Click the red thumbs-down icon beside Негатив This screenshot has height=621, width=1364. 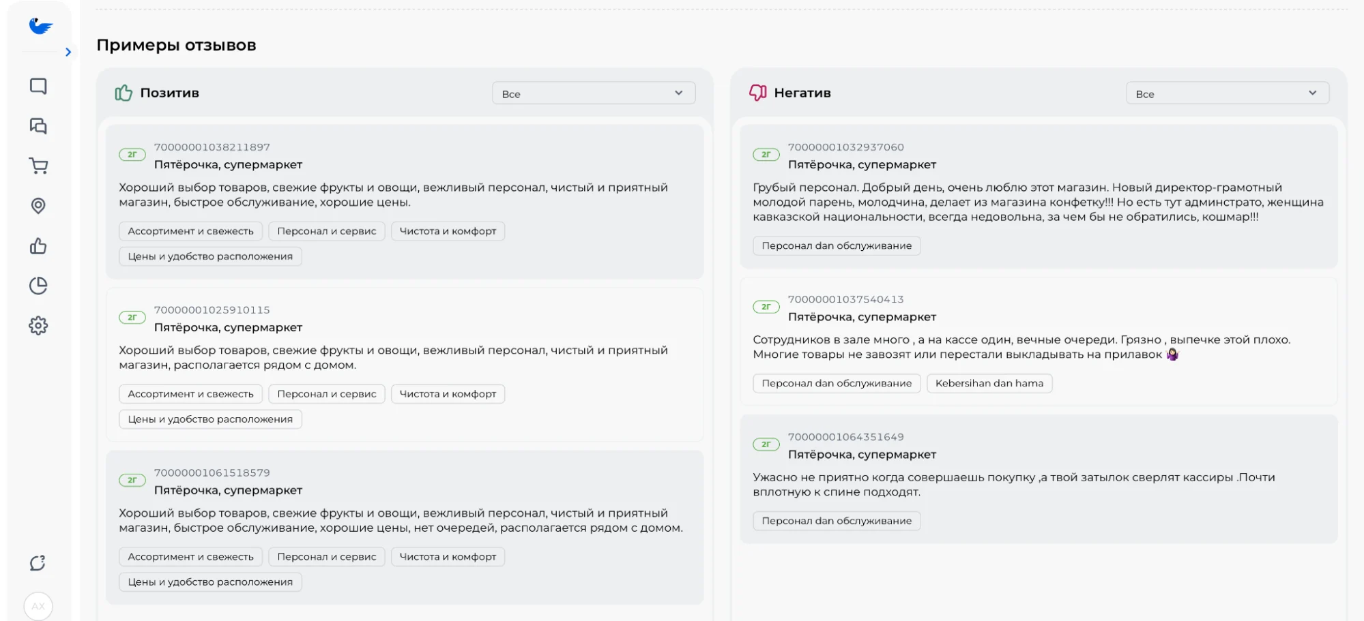[x=758, y=93]
